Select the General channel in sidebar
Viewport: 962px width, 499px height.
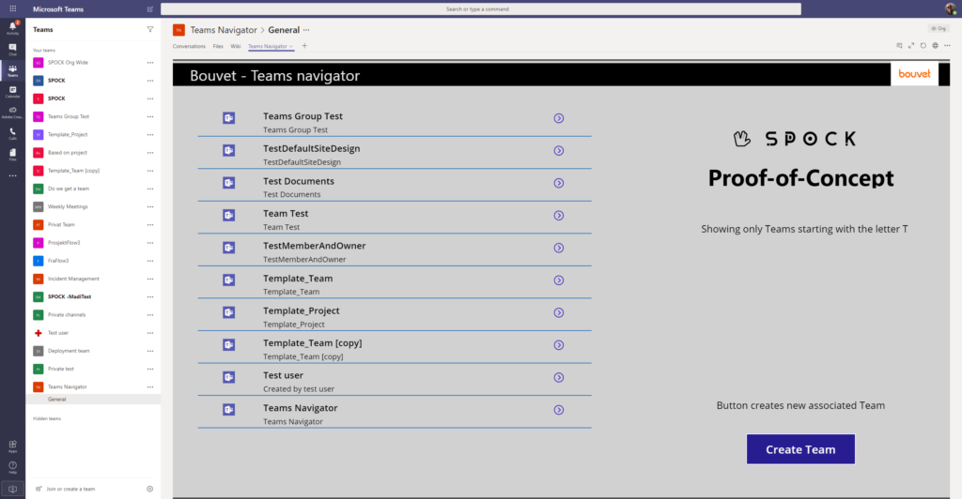(93, 400)
